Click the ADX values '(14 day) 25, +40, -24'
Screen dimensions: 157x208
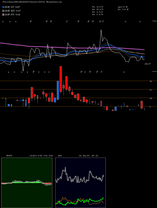(88, 156)
